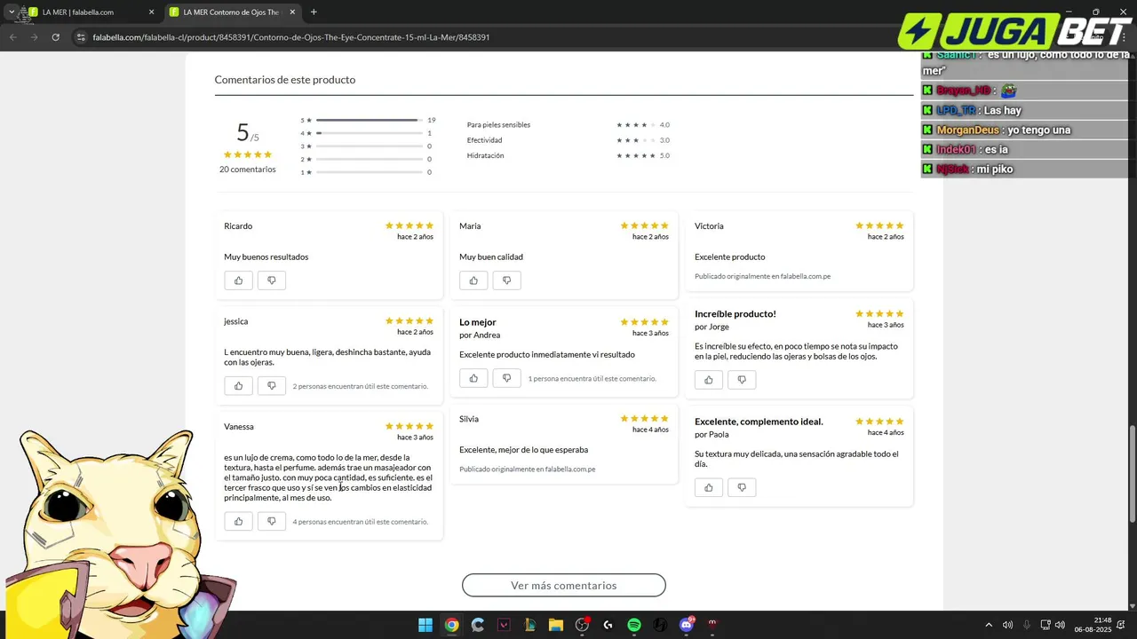Reload the falabella product page
Image resolution: width=1137 pixels, height=639 pixels.
coord(55,37)
